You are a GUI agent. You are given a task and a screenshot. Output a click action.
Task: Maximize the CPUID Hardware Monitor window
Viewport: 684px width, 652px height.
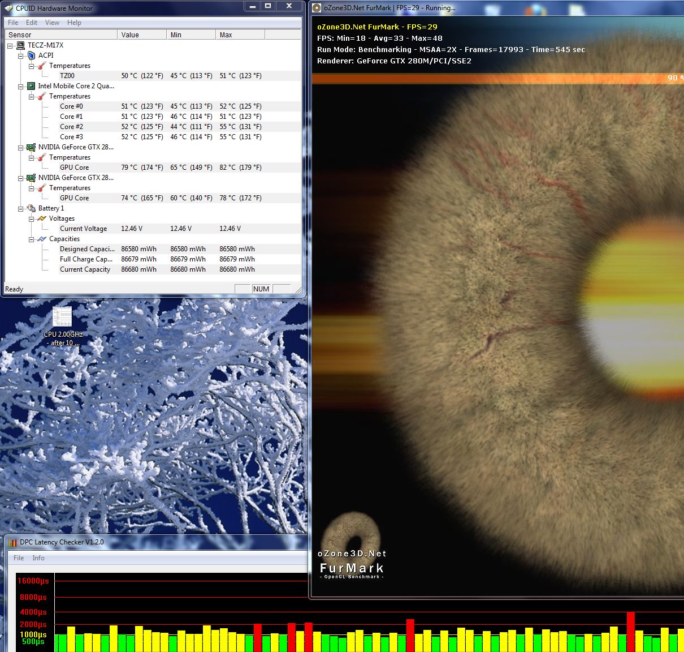pos(268,6)
